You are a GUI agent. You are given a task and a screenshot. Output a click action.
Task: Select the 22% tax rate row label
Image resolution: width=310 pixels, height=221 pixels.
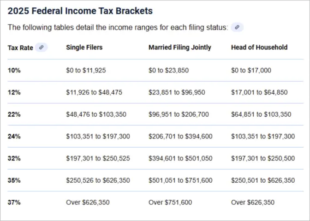14,114
